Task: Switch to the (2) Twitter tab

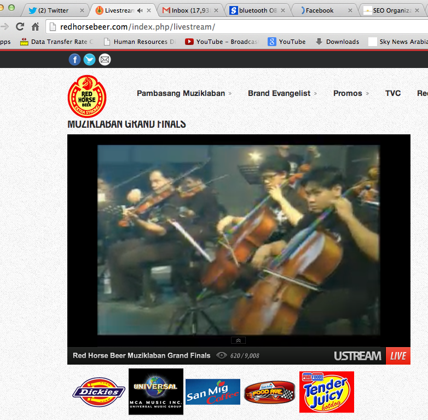Action: click(56, 10)
